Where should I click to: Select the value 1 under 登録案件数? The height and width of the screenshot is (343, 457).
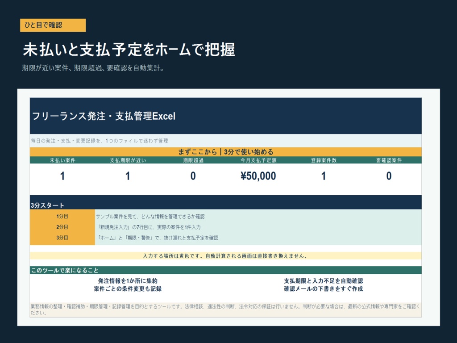point(324,176)
